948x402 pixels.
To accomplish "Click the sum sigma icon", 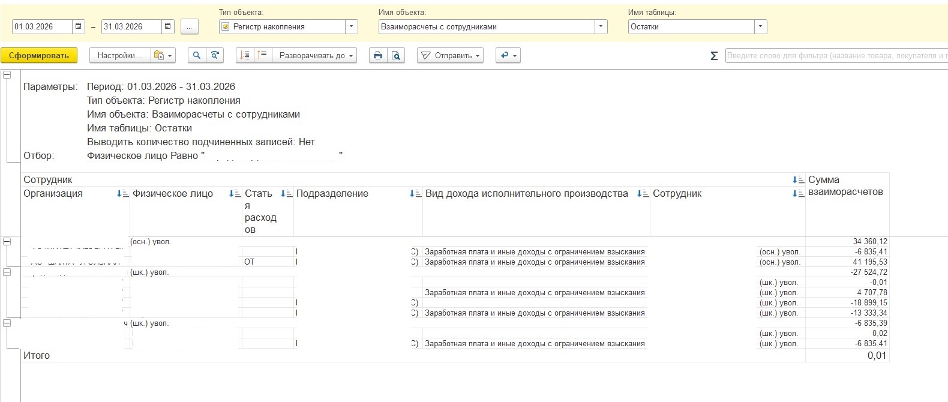I will pyautogui.click(x=714, y=56).
